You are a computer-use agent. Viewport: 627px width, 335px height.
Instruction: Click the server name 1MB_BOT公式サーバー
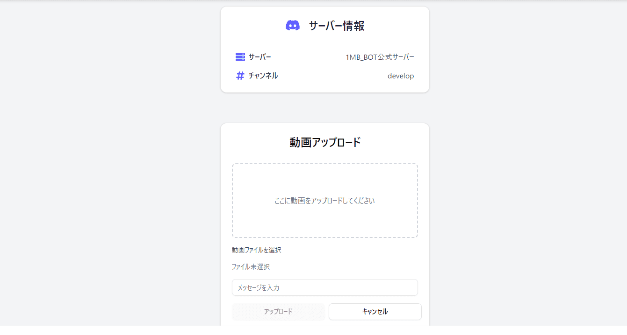(x=379, y=56)
